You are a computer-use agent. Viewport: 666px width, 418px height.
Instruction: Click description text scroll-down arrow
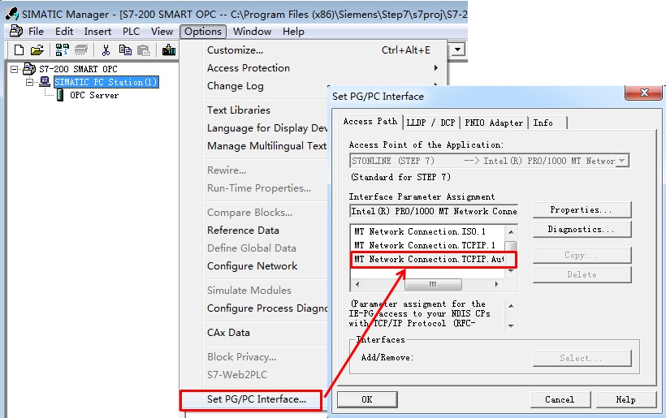tap(511, 326)
